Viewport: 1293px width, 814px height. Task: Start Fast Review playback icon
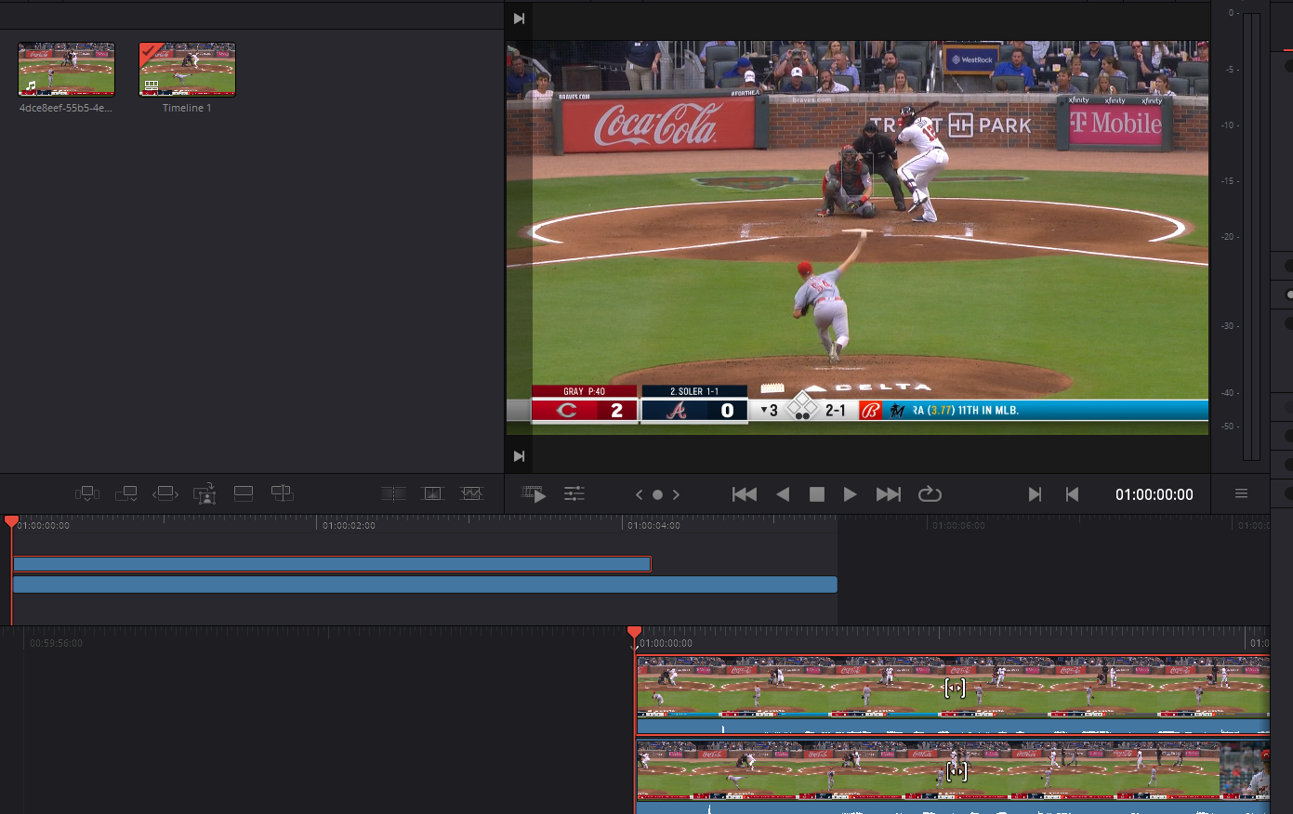pyautogui.click(x=534, y=493)
